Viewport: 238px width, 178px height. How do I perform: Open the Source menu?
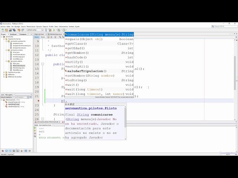[23, 26]
